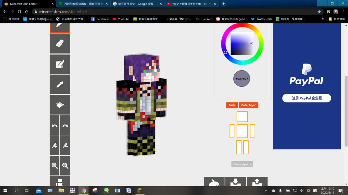Click the apple skin button at bottom
Image resolution: width=348 pixels, height=195 pixels.
coord(214,181)
